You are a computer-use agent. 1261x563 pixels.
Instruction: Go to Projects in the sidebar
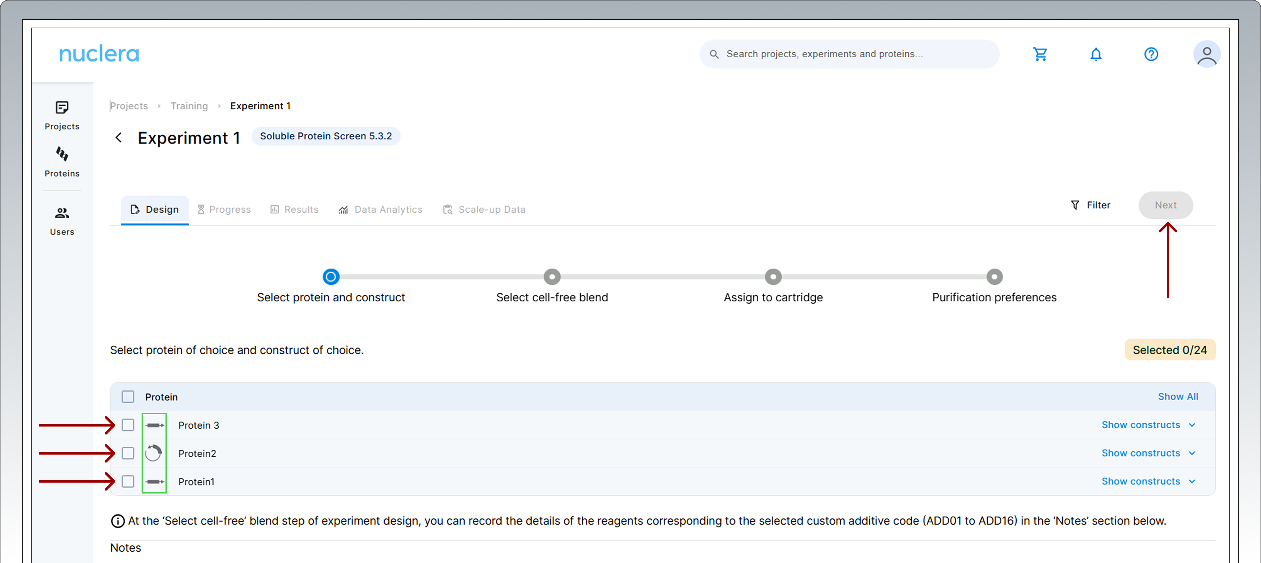[62, 116]
